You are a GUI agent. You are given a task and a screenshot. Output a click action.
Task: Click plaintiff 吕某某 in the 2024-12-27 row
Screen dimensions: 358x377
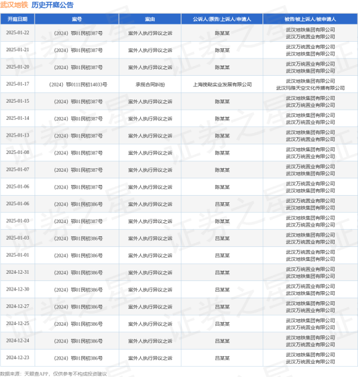coord(223,307)
